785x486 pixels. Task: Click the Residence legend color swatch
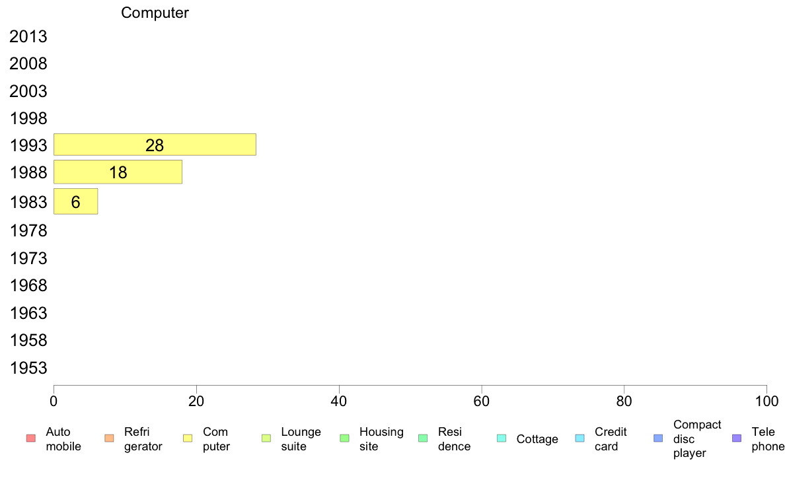(423, 438)
